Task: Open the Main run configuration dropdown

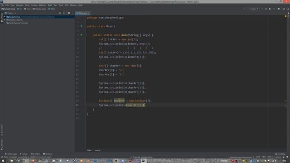Action: coord(254,9)
